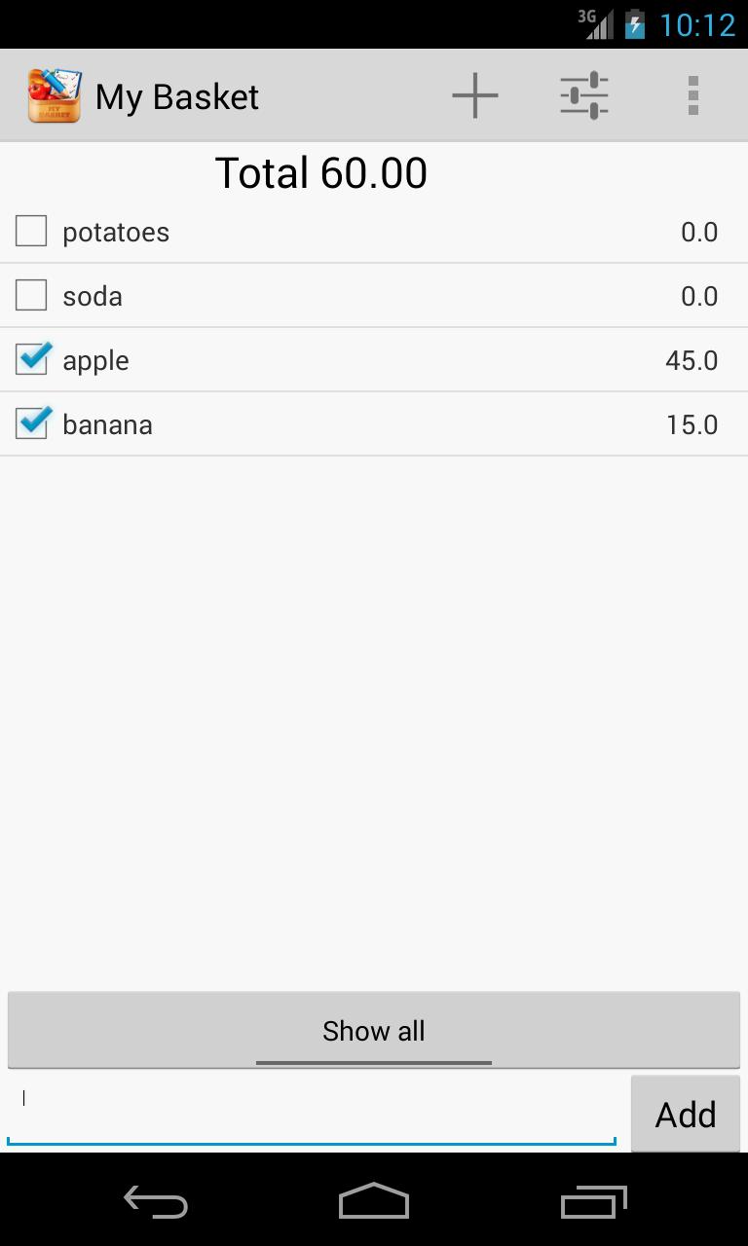Screen dimensions: 748x1246
Task: Uncheck the banana checkbox
Action: [x=31, y=424]
